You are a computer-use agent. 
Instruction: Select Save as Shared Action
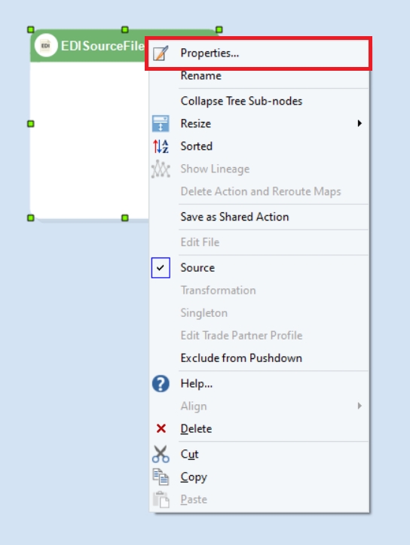click(234, 217)
